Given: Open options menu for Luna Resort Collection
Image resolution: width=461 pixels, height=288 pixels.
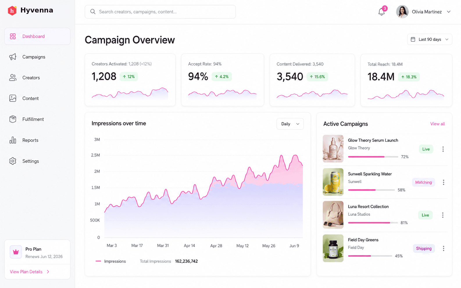Looking at the screenshot, I should point(443,215).
